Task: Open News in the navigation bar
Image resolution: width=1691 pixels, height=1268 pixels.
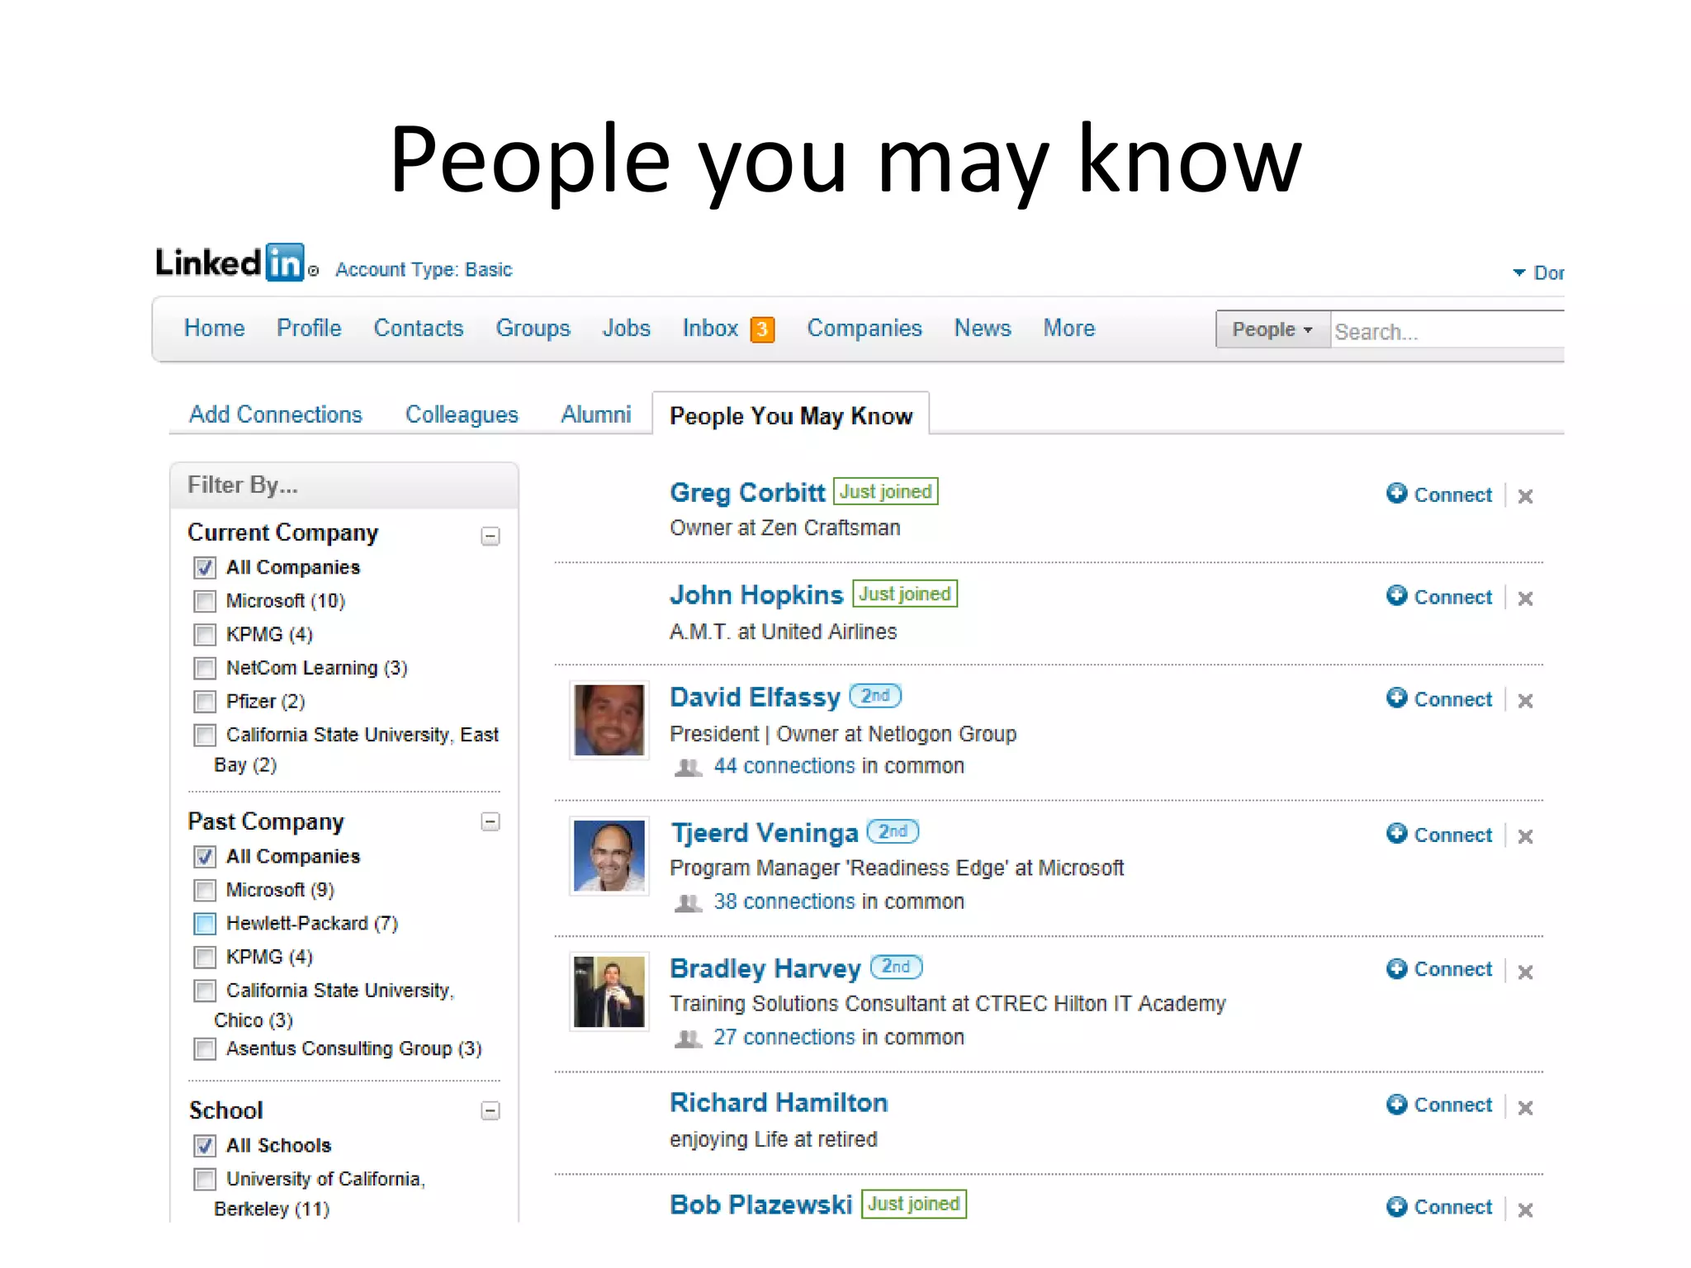Action: [983, 329]
